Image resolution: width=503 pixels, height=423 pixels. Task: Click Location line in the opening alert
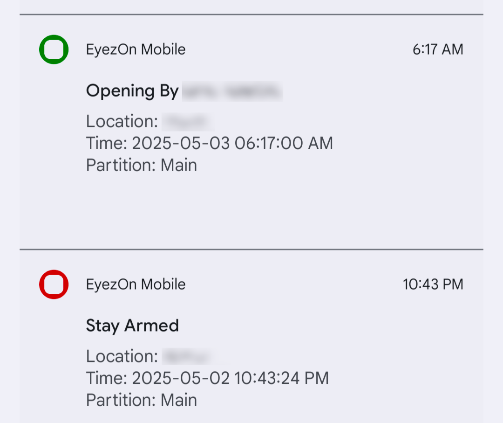click(150, 122)
